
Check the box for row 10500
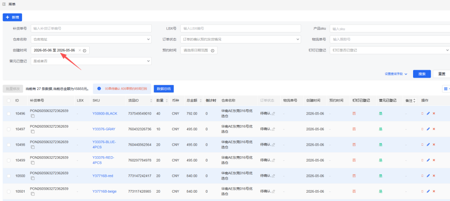coord(9,176)
